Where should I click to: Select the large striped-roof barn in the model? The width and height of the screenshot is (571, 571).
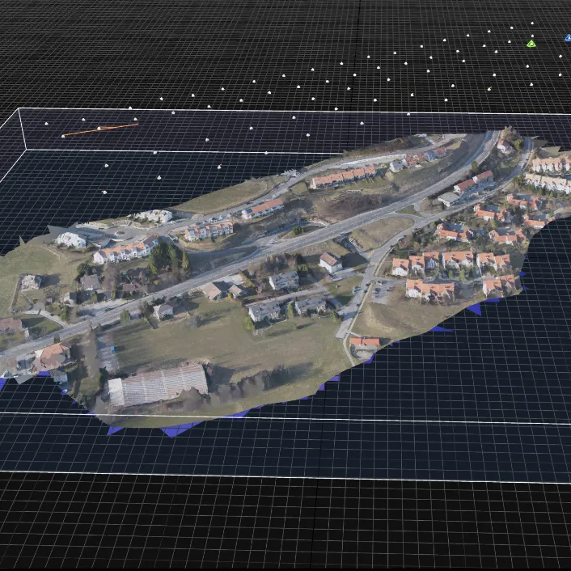tap(158, 384)
